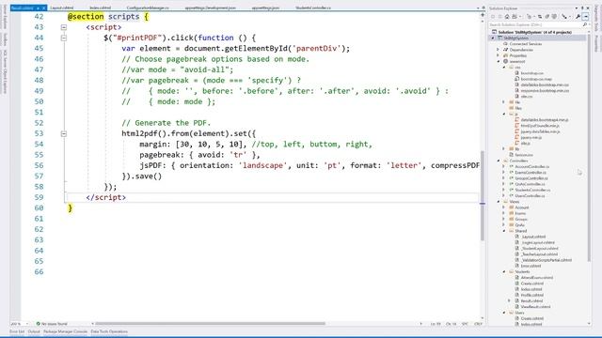This screenshot has height=338, width=602.
Task: Collapse the Controllers folder
Action: click(x=499, y=161)
